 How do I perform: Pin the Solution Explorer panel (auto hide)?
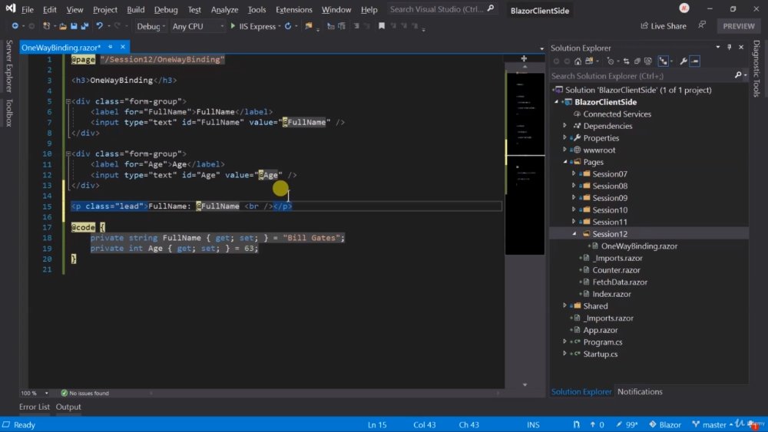pos(730,48)
